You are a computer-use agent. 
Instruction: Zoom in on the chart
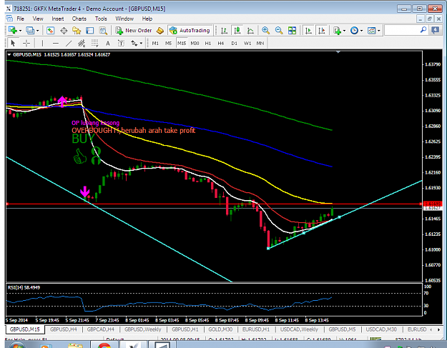pyautogui.click(x=265, y=31)
